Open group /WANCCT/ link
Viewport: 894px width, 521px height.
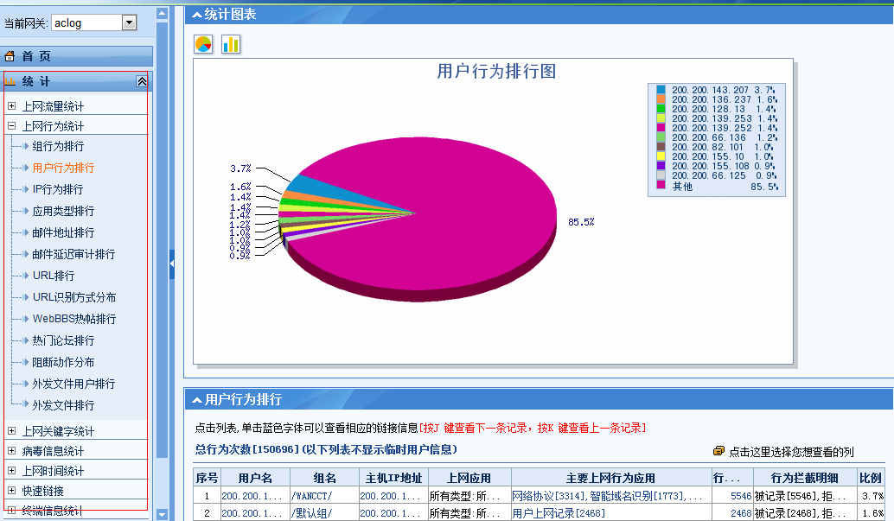click(x=311, y=497)
